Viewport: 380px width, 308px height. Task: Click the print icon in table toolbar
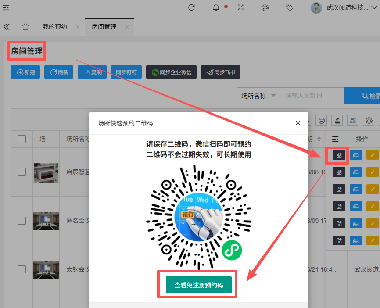point(322,121)
